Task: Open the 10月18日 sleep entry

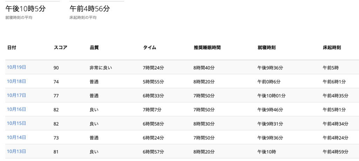Action: pos(16,81)
